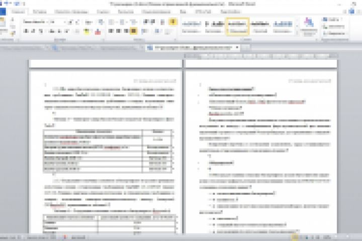Switch to the Review ribbon tab

pyautogui.click(x=156, y=12)
